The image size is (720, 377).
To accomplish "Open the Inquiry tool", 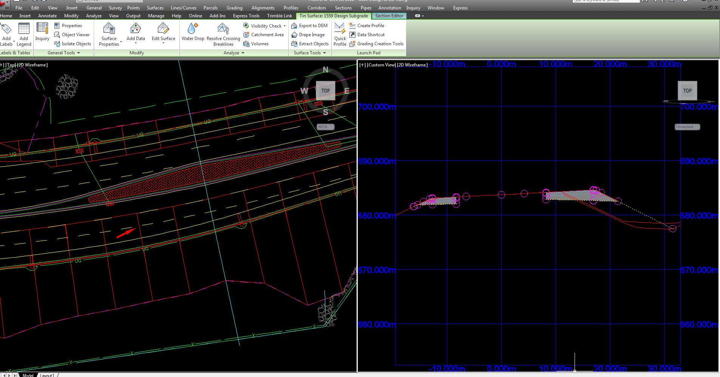I will (x=42, y=32).
